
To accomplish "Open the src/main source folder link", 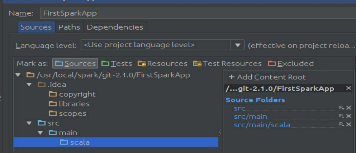I will (x=251, y=116).
